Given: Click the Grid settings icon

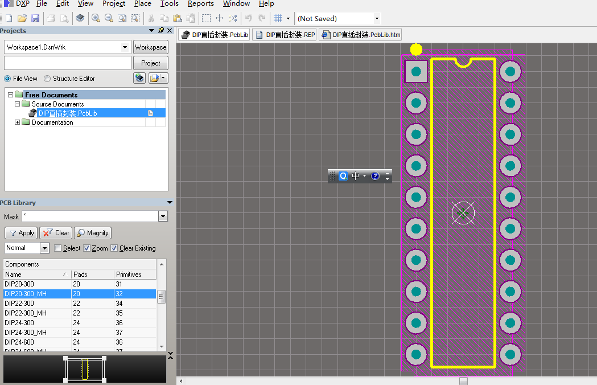Looking at the screenshot, I should click(278, 18).
